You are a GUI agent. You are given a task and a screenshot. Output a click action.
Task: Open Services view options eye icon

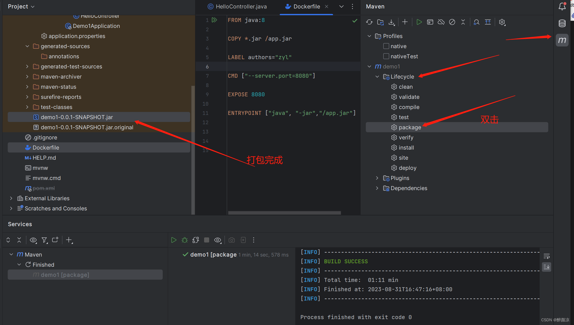coord(33,240)
